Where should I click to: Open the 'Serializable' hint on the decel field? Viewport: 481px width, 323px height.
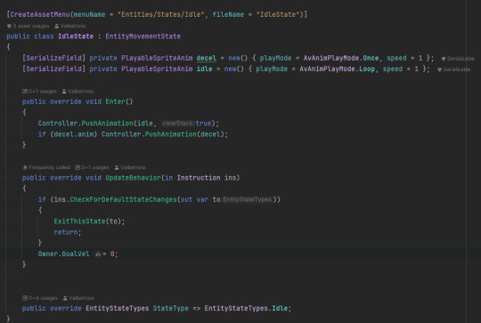[458, 59]
